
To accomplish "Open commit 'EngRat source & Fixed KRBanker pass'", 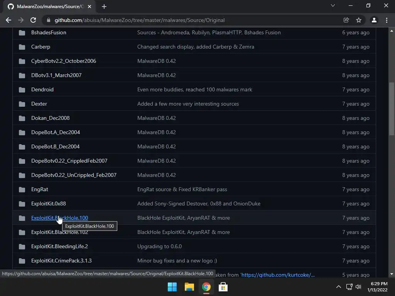I will [x=182, y=189].
